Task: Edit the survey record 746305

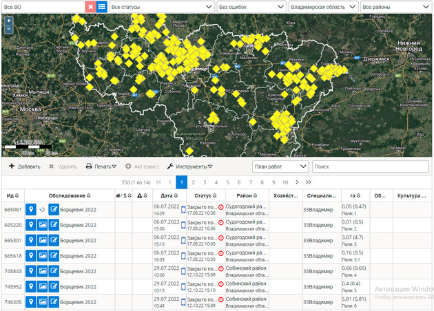Action: click(x=54, y=301)
